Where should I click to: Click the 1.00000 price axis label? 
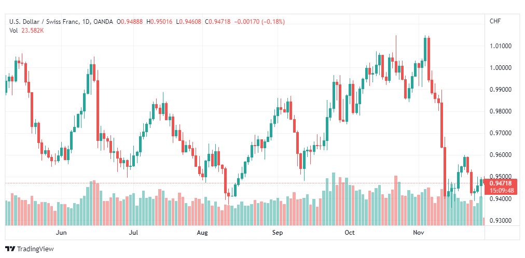click(500, 68)
